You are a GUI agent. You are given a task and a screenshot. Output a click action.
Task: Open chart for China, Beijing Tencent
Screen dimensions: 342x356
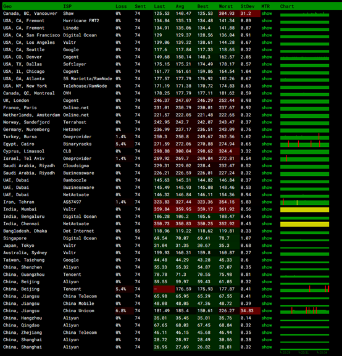(x=304, y=289)
